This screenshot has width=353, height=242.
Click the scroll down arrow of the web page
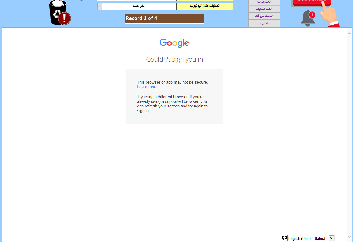pyautogui.click(x=349, y=237)
